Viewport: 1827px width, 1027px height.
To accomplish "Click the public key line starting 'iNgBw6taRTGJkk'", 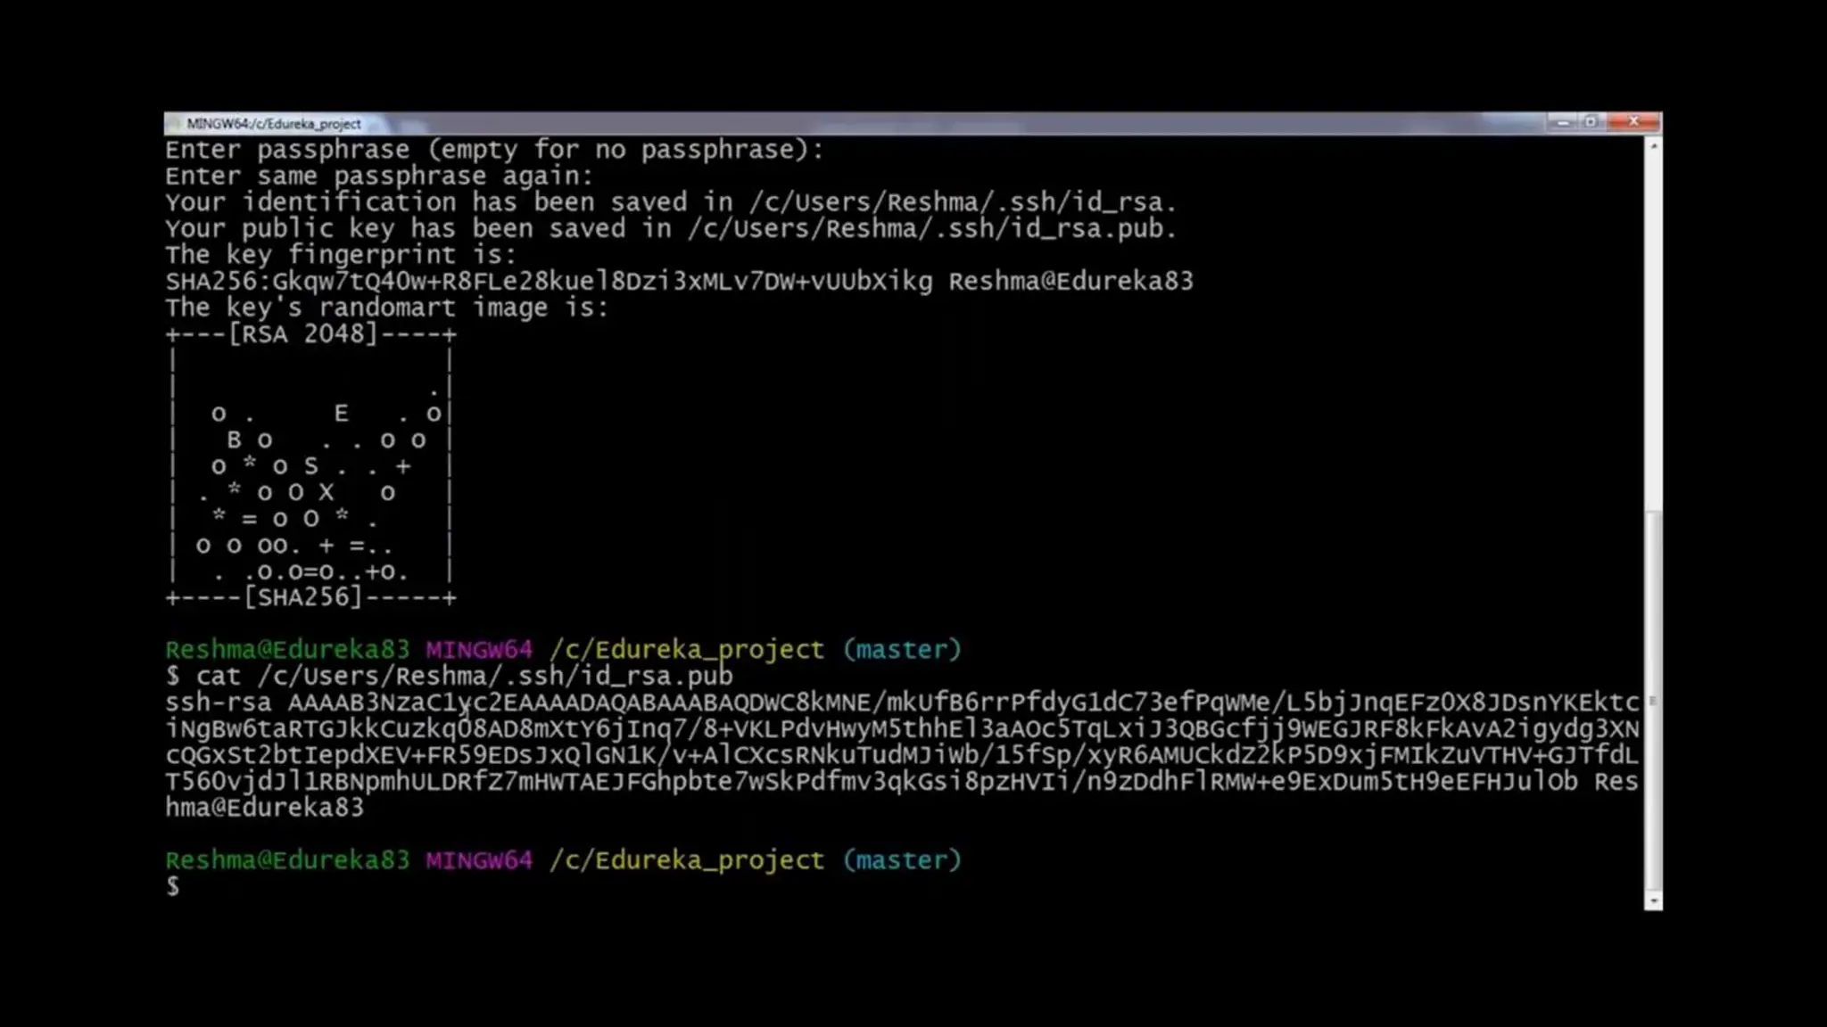I will (902, 729).
